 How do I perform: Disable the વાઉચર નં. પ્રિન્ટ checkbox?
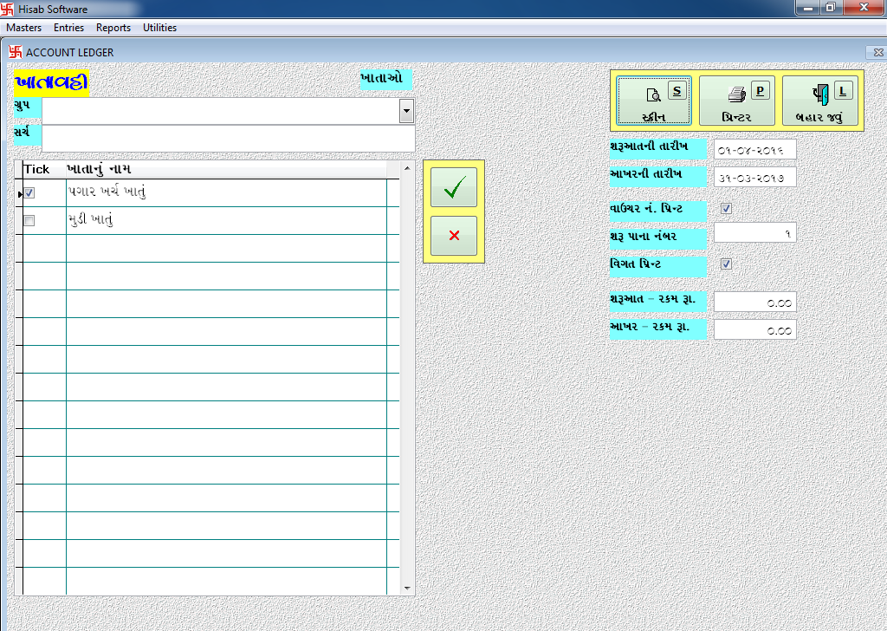pos(726,208)
